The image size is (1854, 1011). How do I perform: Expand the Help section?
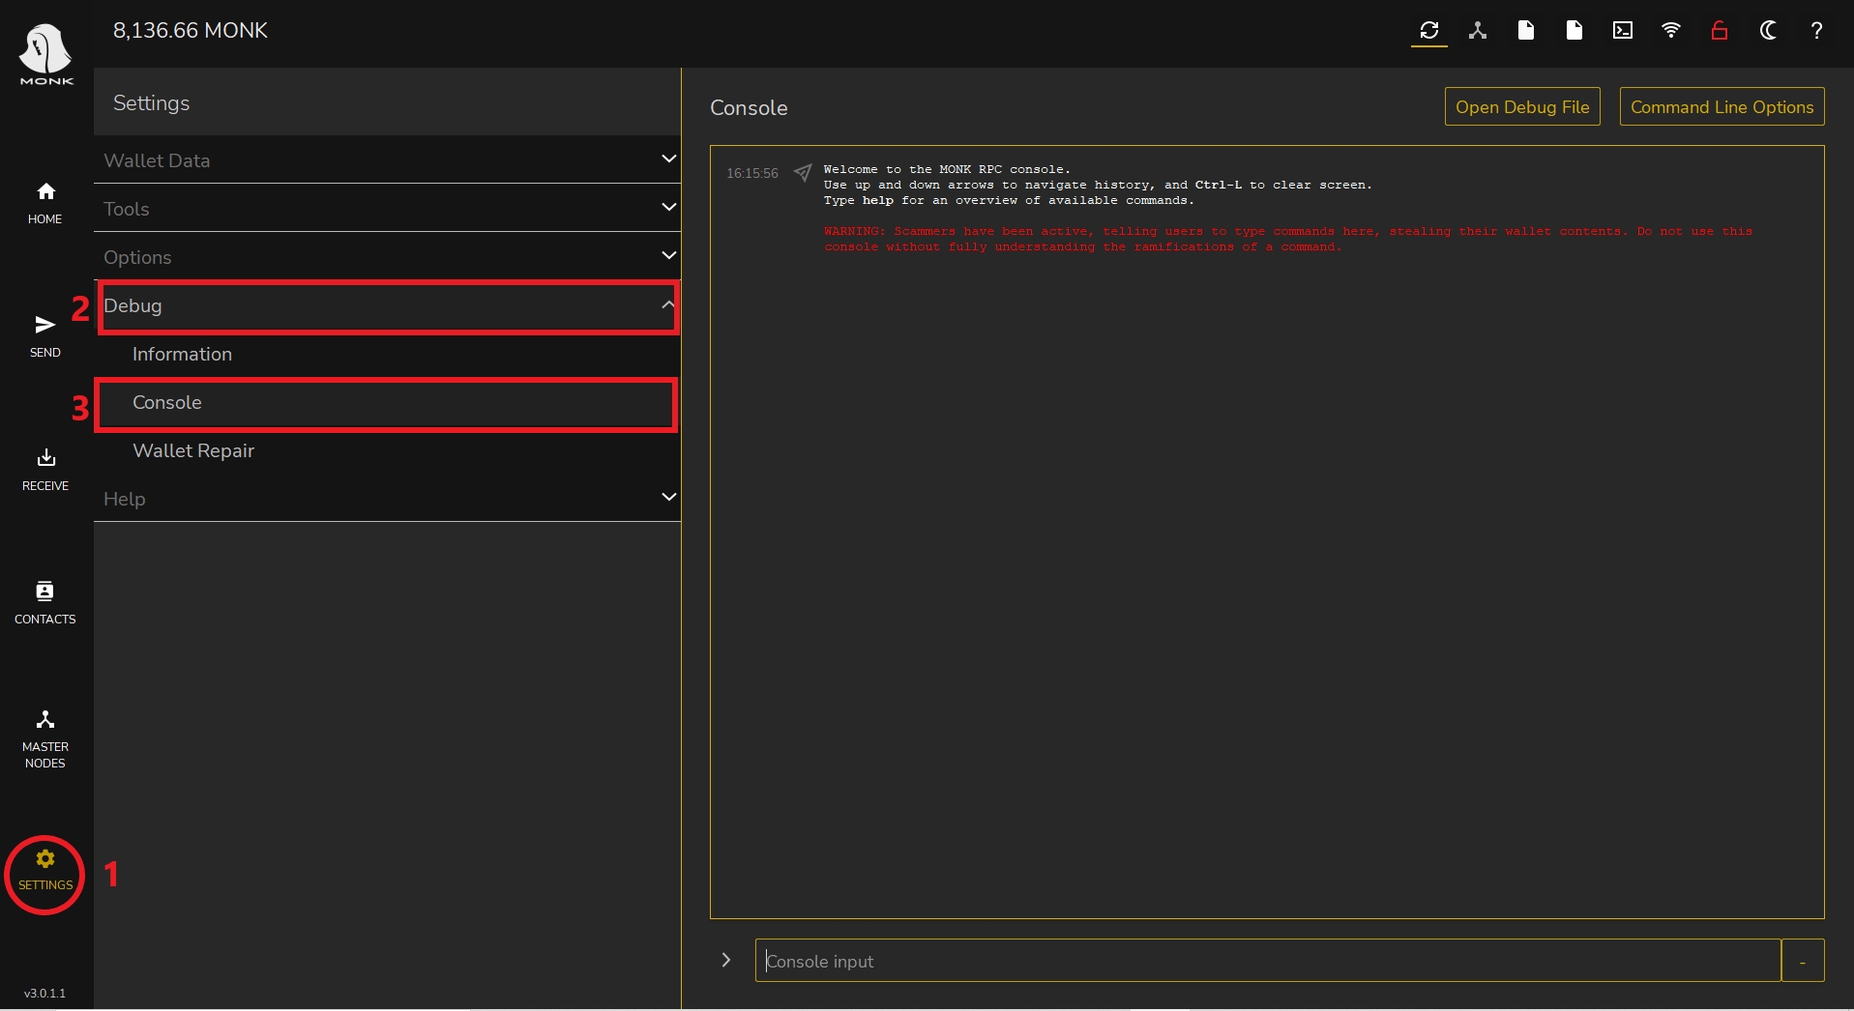coord(387,498)
